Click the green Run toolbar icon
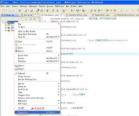Viewport: 139px width, 116px height. [x=78, y=11]
